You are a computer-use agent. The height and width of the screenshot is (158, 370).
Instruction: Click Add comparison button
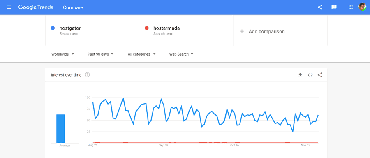tap(262, 31)
